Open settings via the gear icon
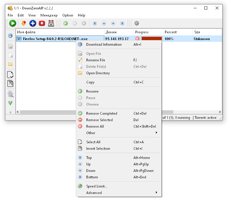 (x=137, y=23)
